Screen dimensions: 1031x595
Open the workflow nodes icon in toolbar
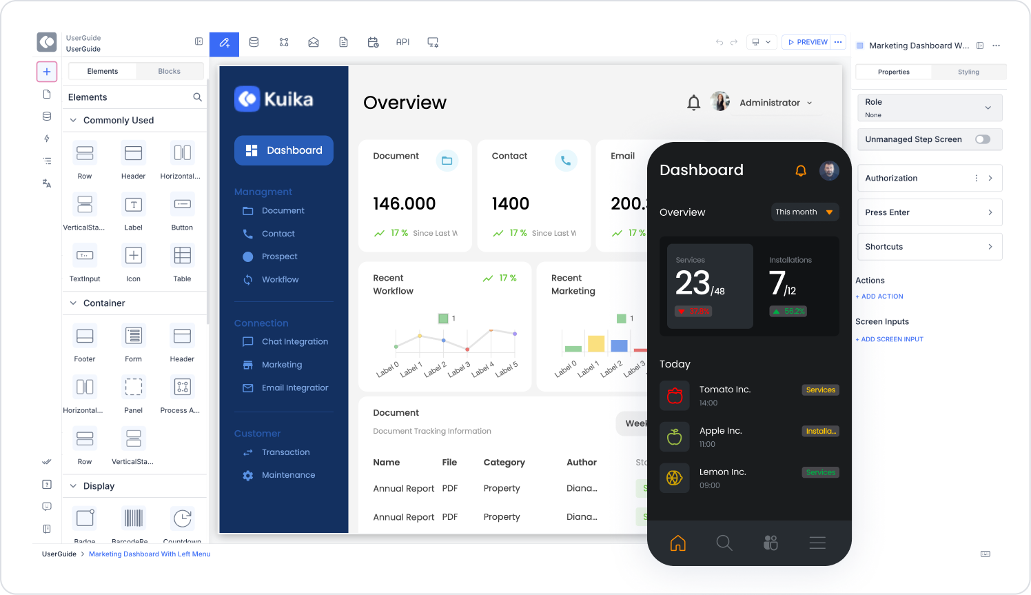tap(284, 42)
